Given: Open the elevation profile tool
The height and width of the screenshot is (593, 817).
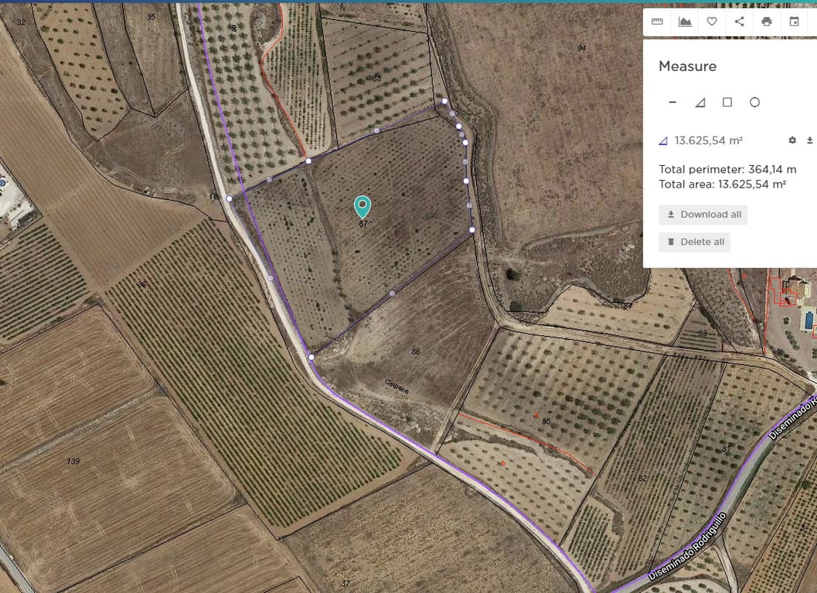Looking at the screenshot, I should pyautogui.click(x=685, y=22).
